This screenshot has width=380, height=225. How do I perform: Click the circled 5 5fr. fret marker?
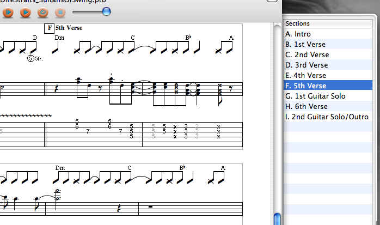(35, 58)
